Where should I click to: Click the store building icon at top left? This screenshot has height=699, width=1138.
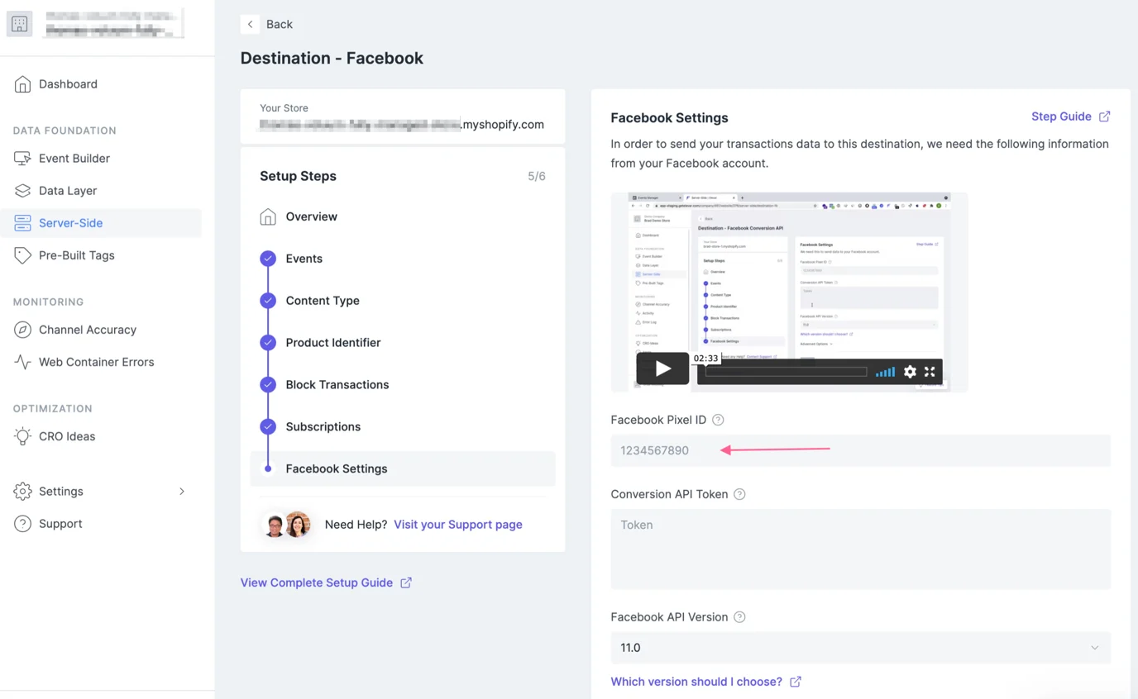[x=19, y=24]
